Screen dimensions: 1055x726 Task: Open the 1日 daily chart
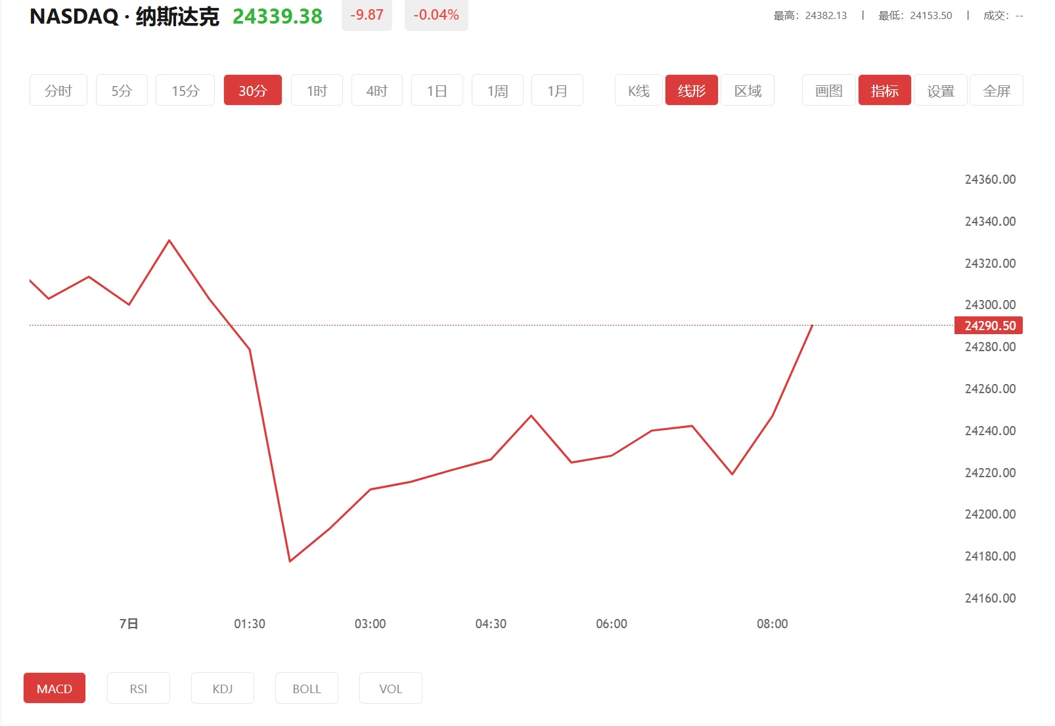(436, 90)
